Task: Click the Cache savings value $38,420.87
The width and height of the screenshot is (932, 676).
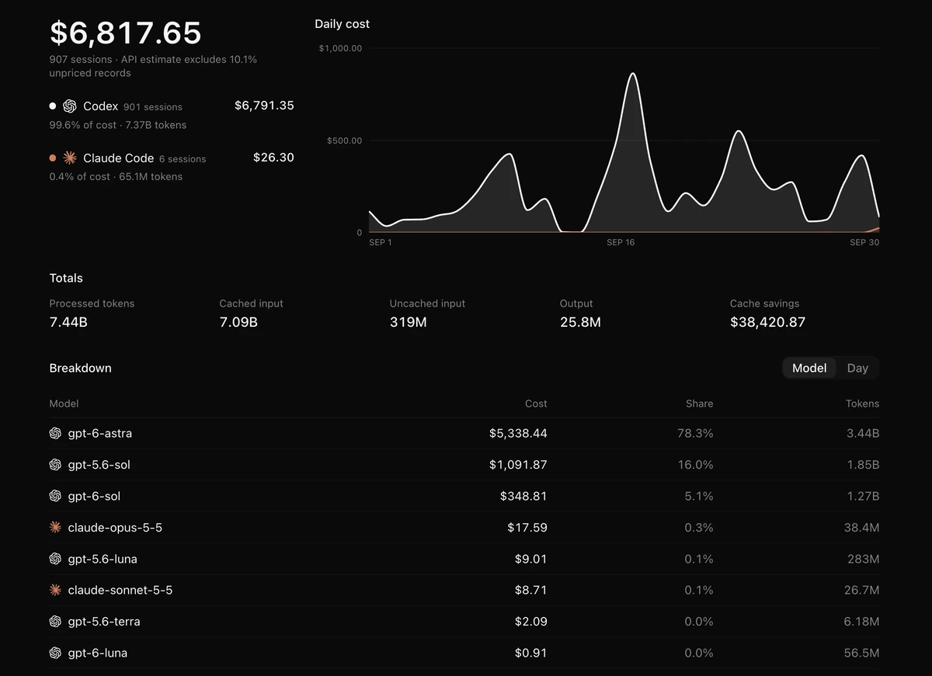Action: coord(767,322)
